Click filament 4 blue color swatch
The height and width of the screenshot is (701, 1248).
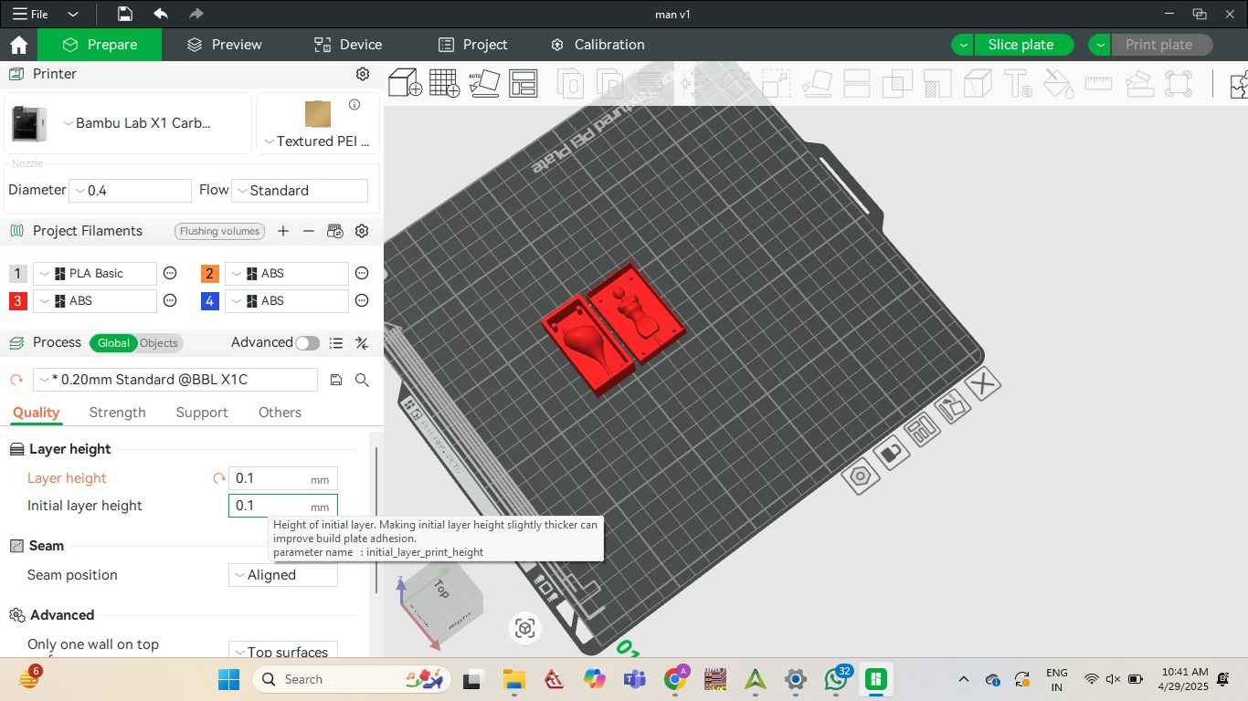point(210,301)
